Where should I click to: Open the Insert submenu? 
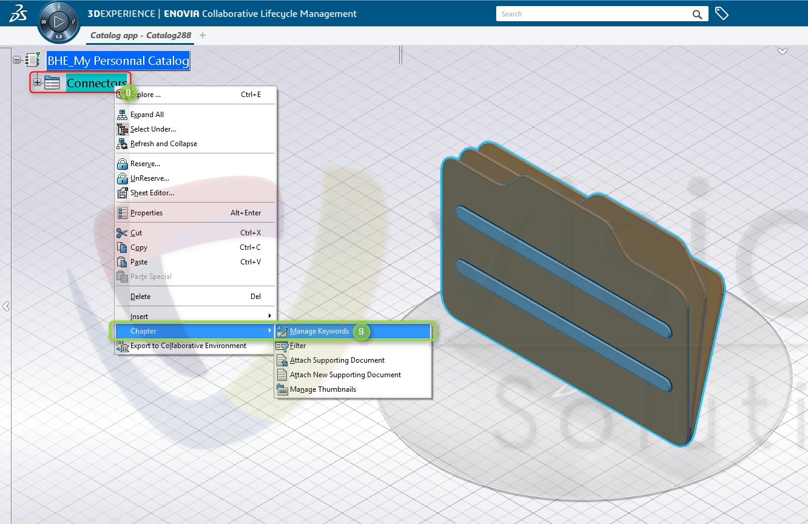[x=195, y=317]
